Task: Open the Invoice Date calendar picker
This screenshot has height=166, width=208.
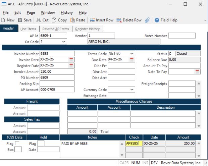Action: 71,59
